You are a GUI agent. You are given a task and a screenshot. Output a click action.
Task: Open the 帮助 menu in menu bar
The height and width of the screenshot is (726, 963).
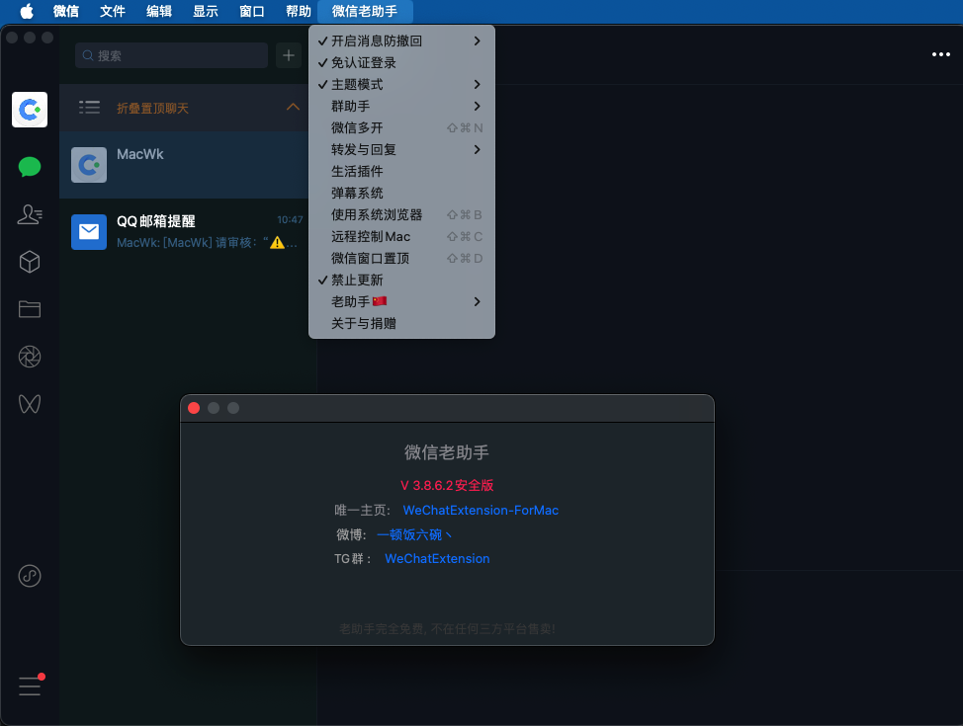tap(299, 11)
